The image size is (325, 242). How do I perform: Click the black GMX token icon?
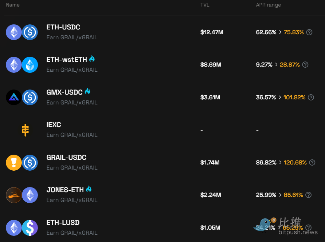(14, 97)
